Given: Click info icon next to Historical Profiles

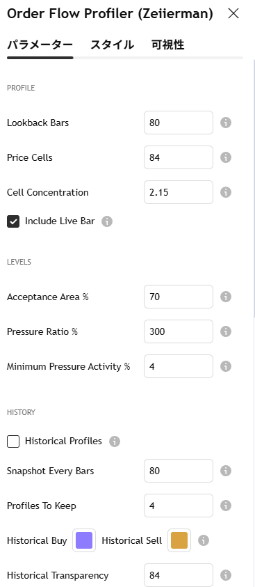Looking at the screenshot, I should (x=114, y=441).
